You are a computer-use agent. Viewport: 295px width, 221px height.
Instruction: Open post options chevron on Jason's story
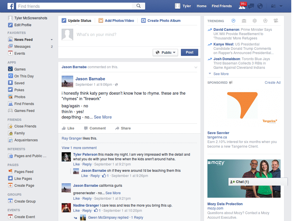[196, 67]
